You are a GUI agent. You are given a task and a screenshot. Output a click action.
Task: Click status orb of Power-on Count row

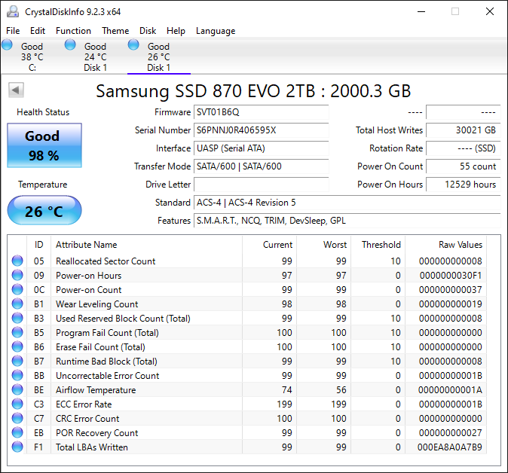tap(17, 289)
